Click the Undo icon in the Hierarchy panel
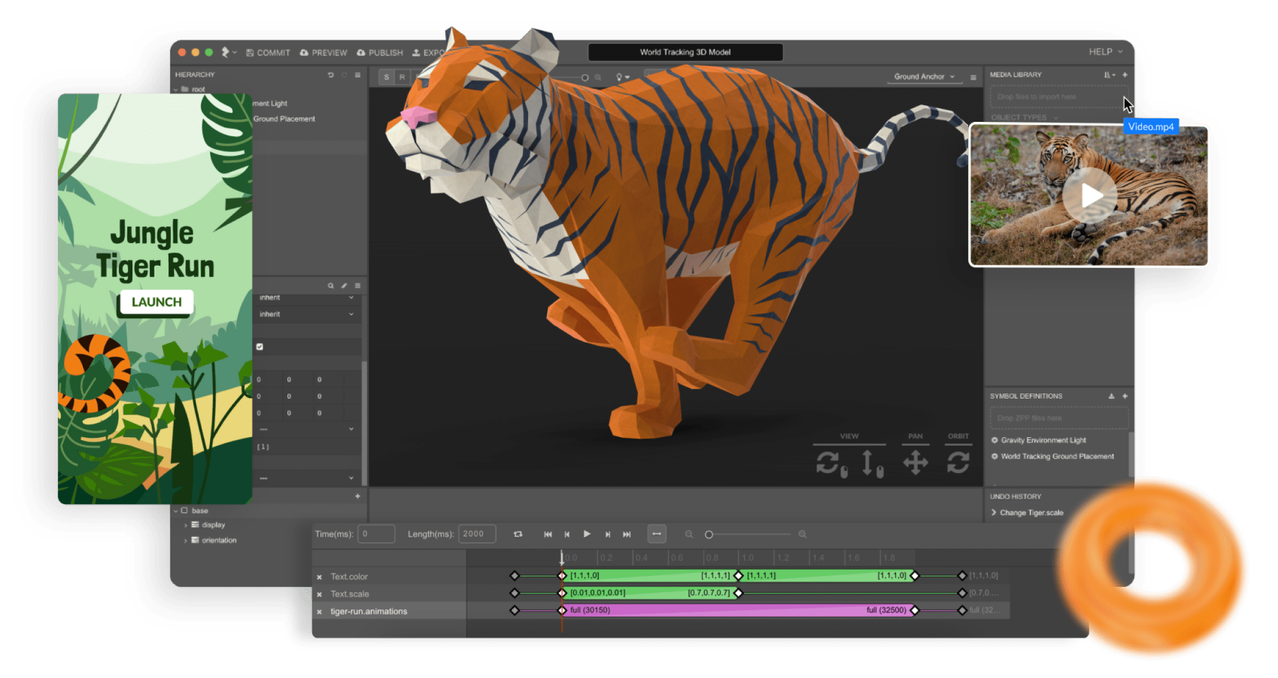 pos(331,75)
